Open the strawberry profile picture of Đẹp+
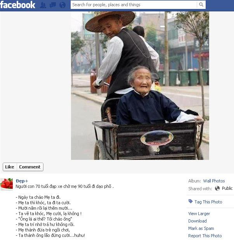234x240 pixels. click(7, 184)
